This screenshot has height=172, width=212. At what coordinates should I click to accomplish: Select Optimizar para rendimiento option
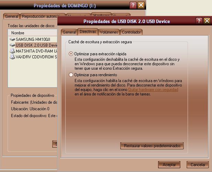click(71, 75)
